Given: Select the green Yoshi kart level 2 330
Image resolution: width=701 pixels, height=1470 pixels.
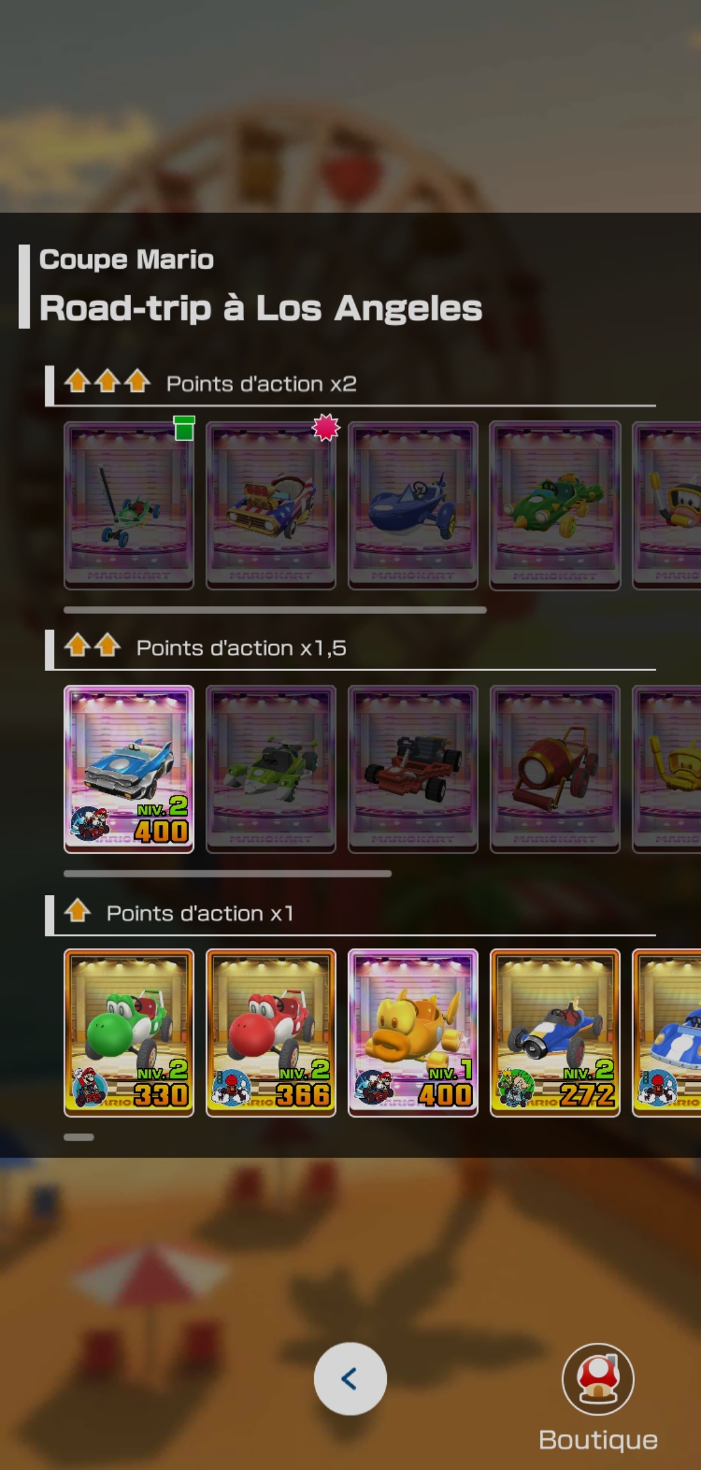Looking at the screenshot, I should (129, 1033).
